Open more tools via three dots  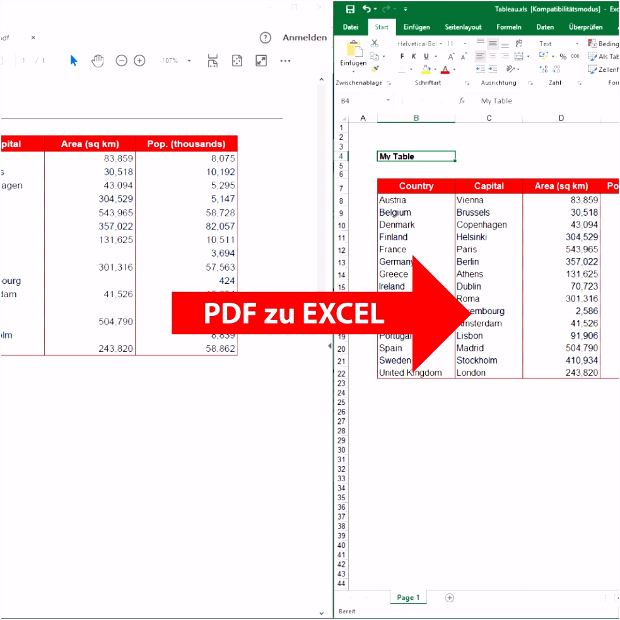pyautogui.click(x=286, y=61)
